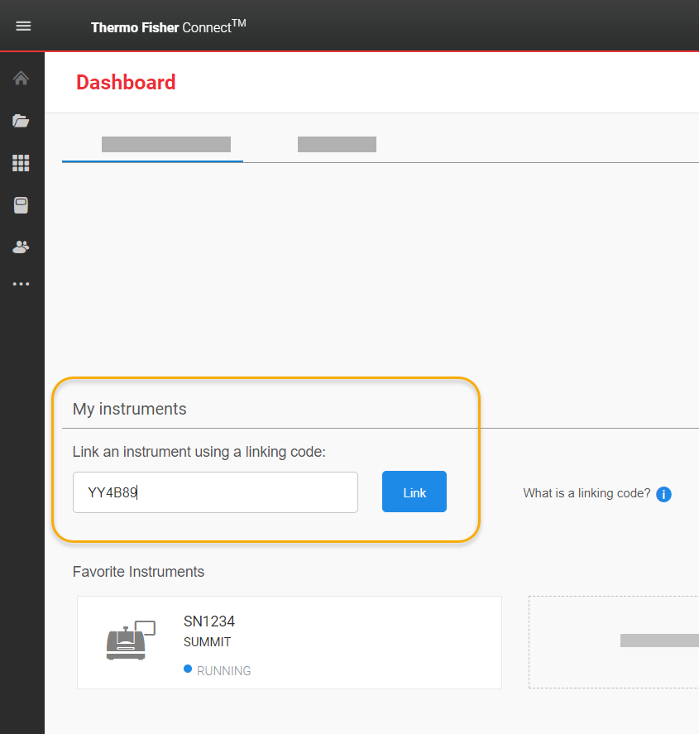Click the blue linking code info icon

[663, 494]
